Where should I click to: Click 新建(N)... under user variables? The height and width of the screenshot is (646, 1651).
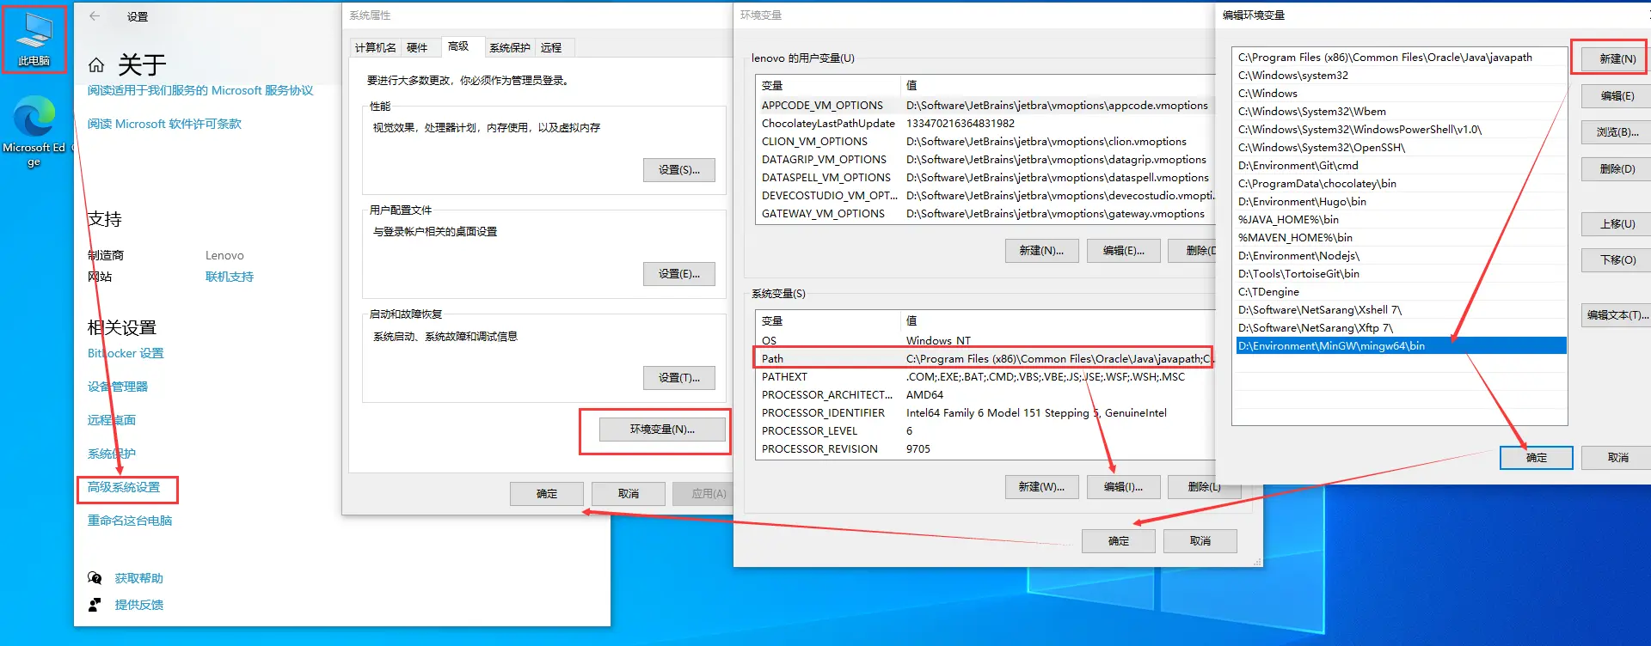1041,251
